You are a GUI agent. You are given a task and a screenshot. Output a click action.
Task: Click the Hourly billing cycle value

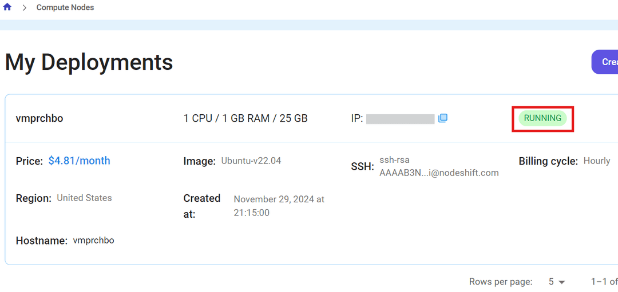(x=596, y=161)
